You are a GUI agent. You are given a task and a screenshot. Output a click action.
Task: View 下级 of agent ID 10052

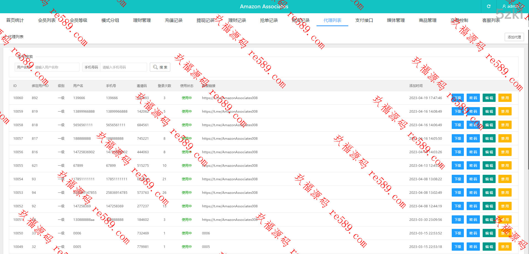point(458,206)
